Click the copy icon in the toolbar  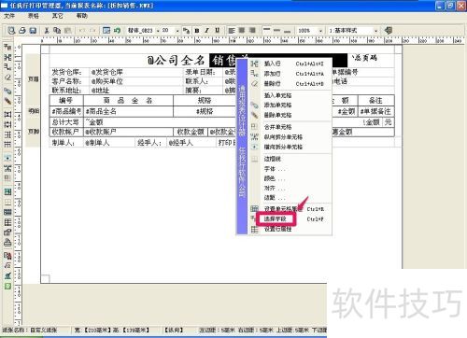57,30
